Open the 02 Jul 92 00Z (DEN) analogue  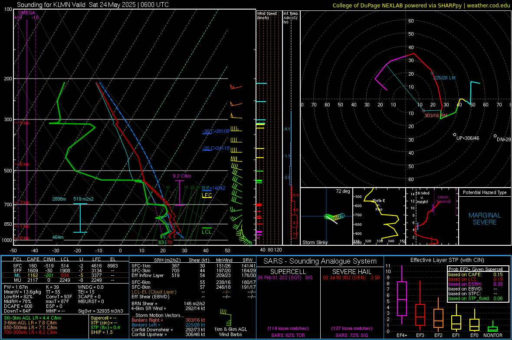click(x=351, y=277)
